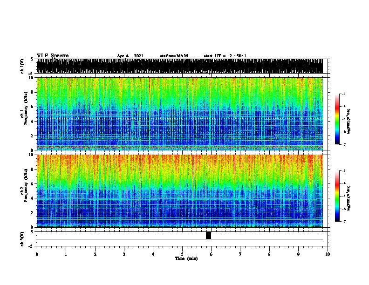Image resolution: width=369 pixels, height=285 pixels.
Task: Click the "-5" tick of ch.3(V) axis
Action: pos(32,246)
